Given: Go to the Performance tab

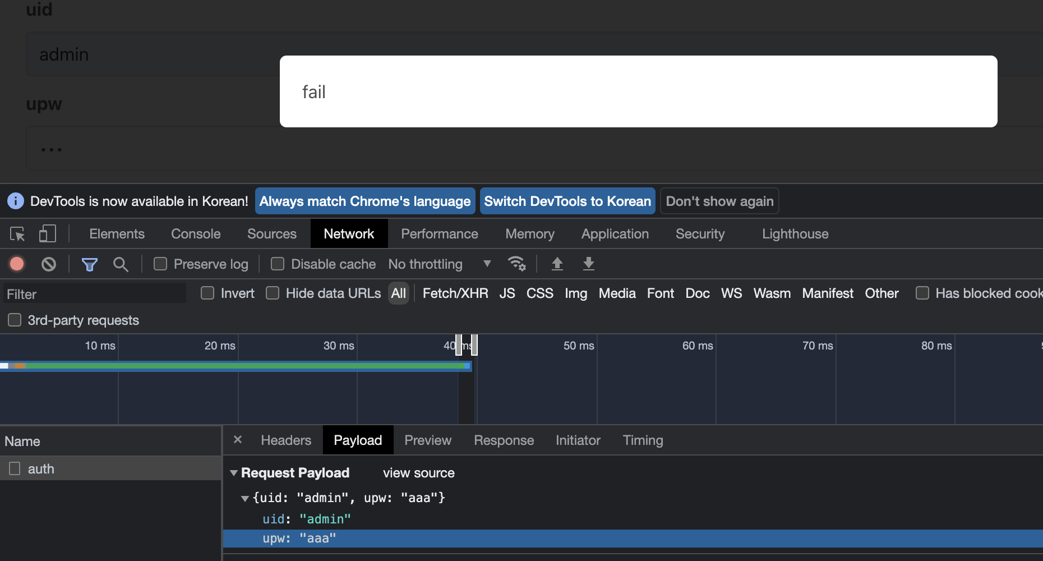Looking at the screenshot, I should (440, 234).
